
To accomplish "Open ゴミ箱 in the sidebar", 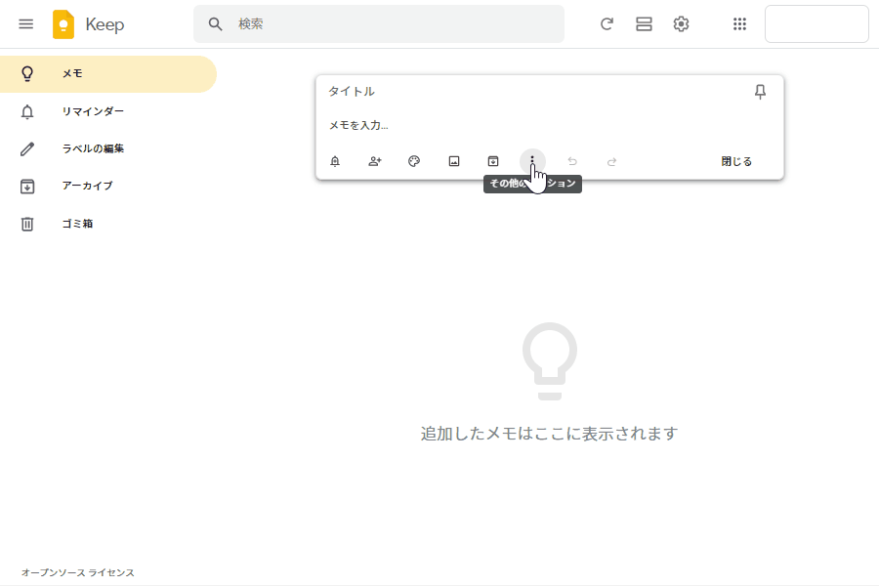I will click(x=108, y=224).
